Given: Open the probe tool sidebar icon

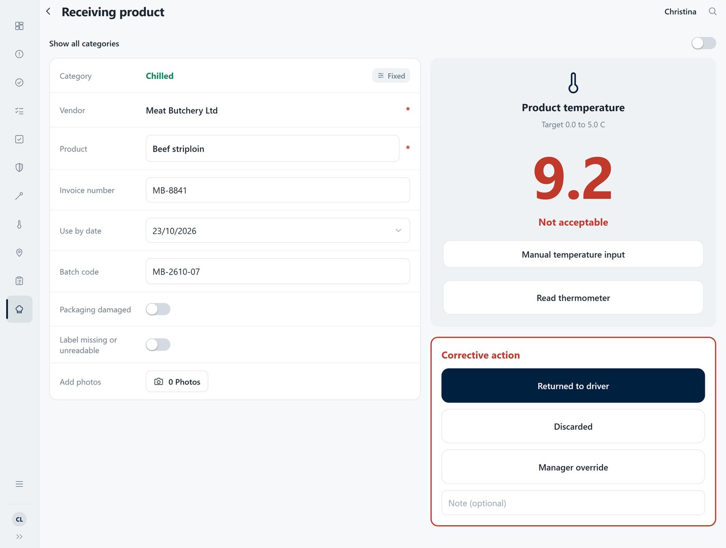Looking at the screenshot, I should point(19,196).
